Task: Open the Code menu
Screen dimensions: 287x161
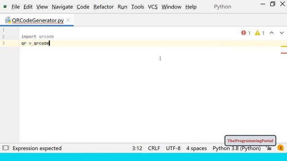Action: (x=83, y=7)
